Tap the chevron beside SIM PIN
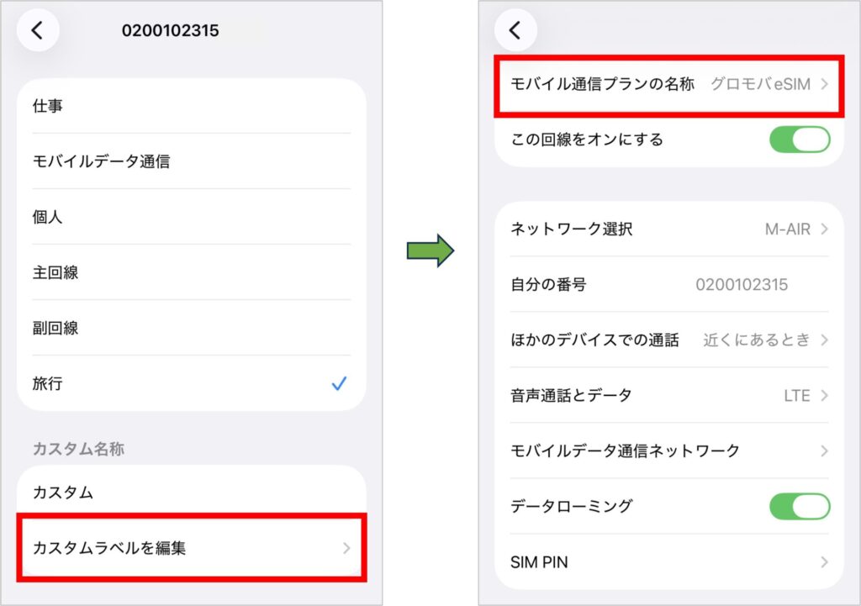 [x=823, y=561]
